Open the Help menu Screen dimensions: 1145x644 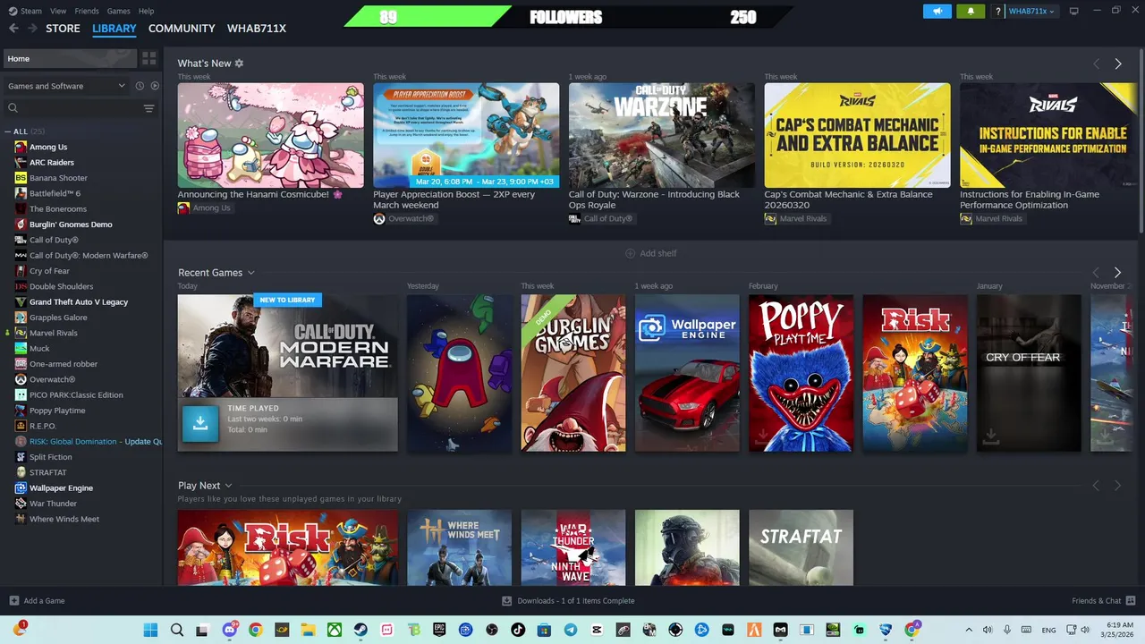[x=146, y=11]
